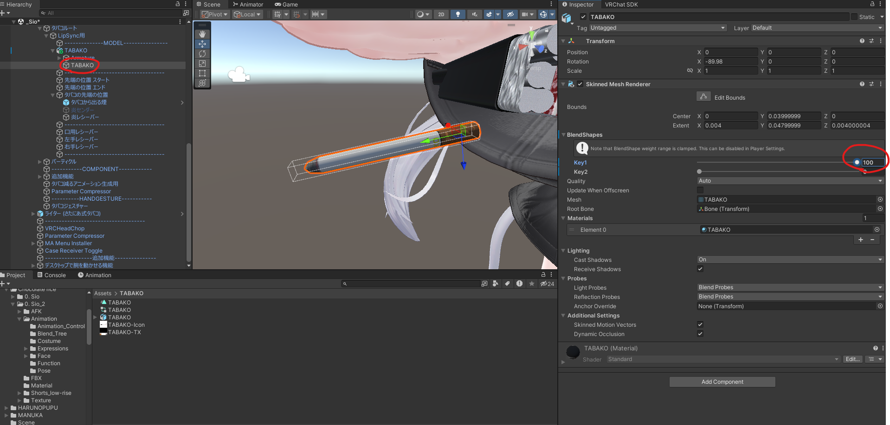Open Transform component help icon
The height and width of the screenshot is (425, 890).
[862, 41]
